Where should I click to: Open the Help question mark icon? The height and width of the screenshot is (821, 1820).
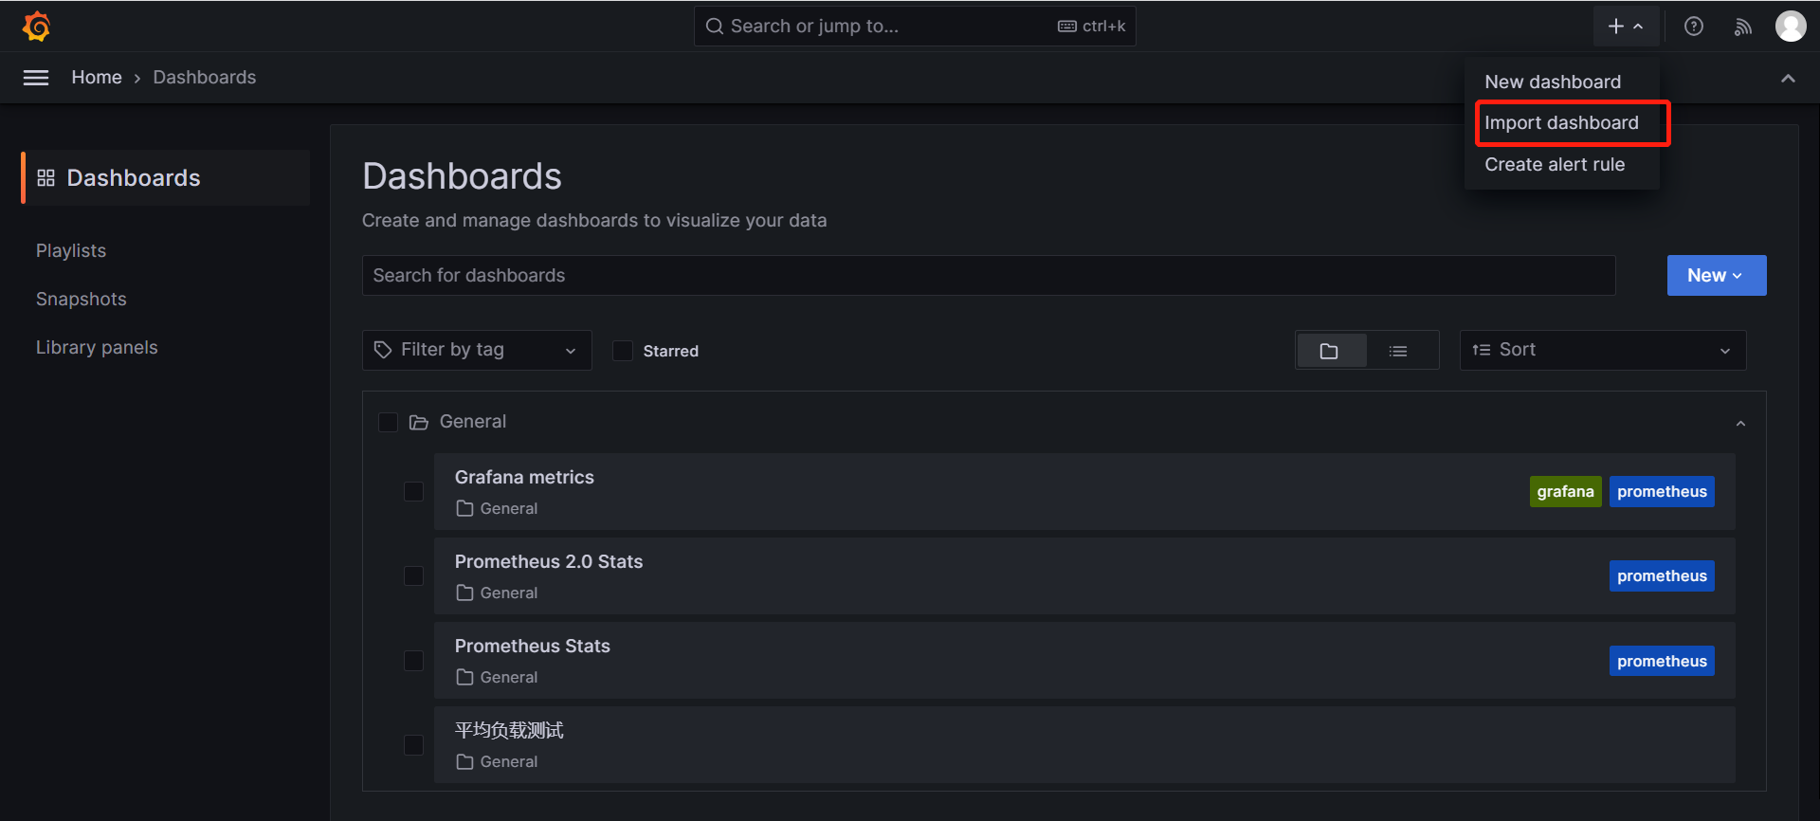click(1694, 27)
